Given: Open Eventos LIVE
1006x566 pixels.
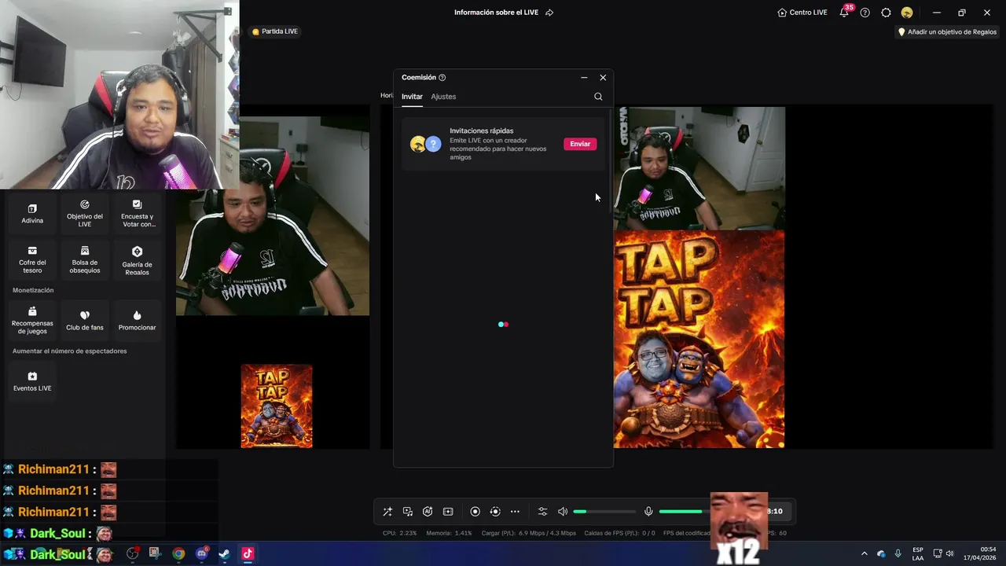Looking at the screenshot, I should 32,381.
